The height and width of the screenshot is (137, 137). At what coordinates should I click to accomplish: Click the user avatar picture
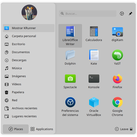(x=29, y=12)
